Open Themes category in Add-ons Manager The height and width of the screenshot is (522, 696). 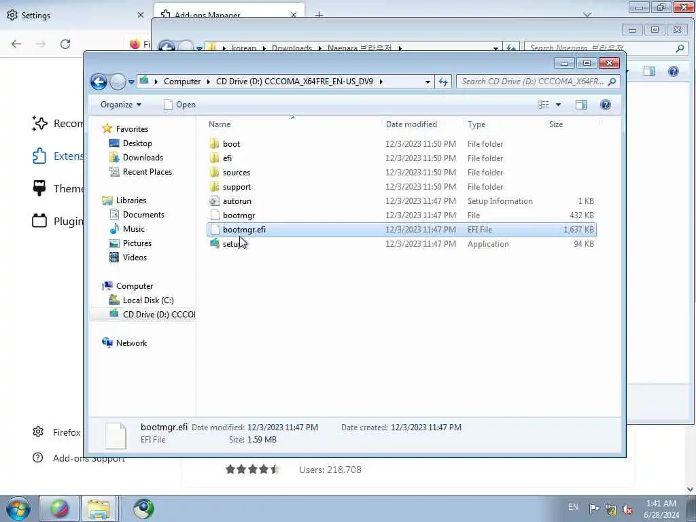click(57, 189)
